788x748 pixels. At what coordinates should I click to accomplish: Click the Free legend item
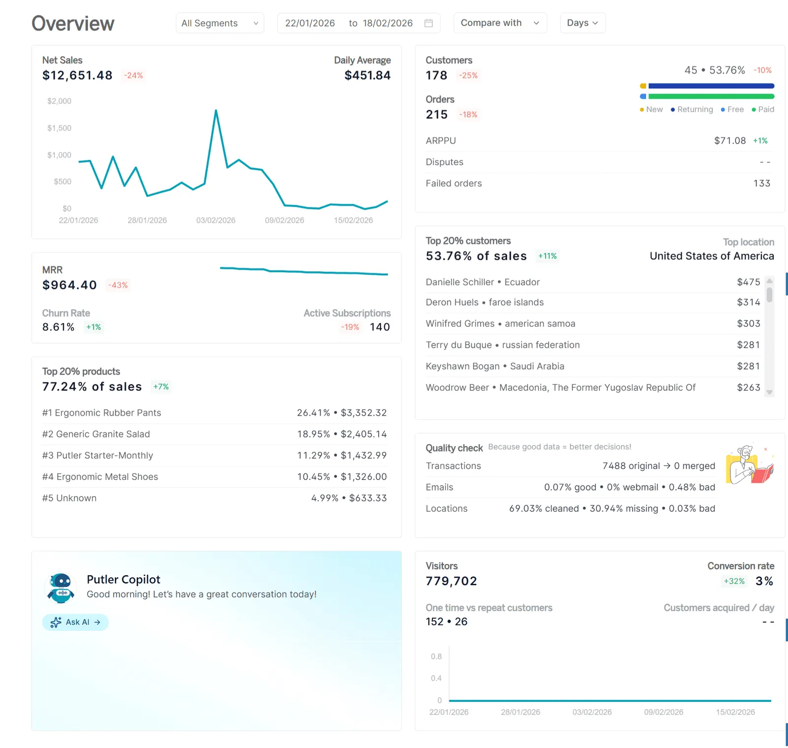(x=732, y=109)
